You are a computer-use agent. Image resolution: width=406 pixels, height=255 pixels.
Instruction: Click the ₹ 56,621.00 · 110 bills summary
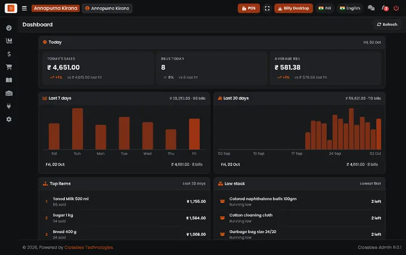coord(363,99)
